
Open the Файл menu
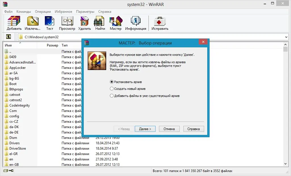[x=8, y=12]
